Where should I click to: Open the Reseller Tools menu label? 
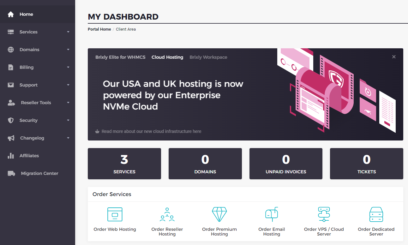click(x=36, y=103)
